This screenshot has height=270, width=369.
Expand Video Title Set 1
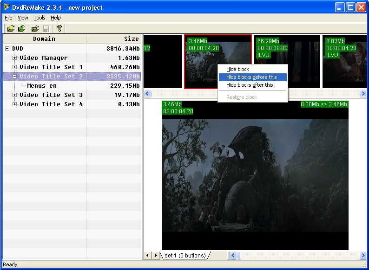click(14, 67)
